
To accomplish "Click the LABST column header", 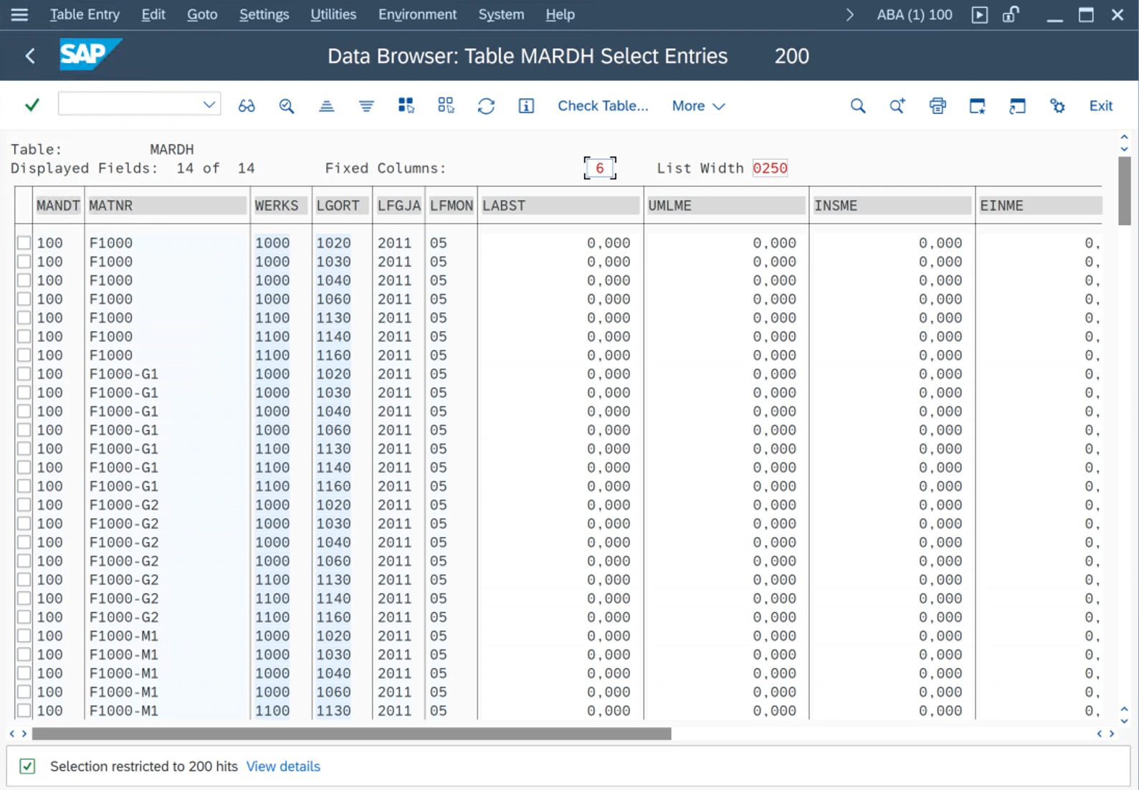I will 560,206.
